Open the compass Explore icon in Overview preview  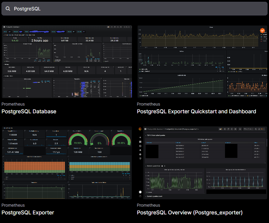point(140,146)
